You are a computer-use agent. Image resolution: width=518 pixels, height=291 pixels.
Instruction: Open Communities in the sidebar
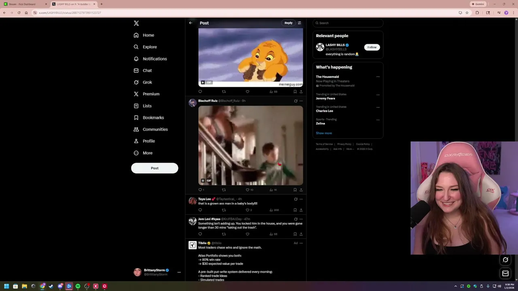[151, 129]
